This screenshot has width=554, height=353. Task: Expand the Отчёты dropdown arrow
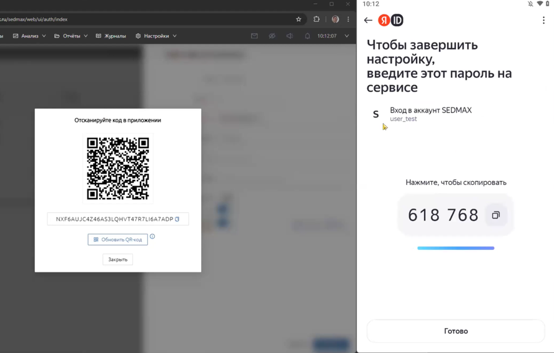pos(86,36)
